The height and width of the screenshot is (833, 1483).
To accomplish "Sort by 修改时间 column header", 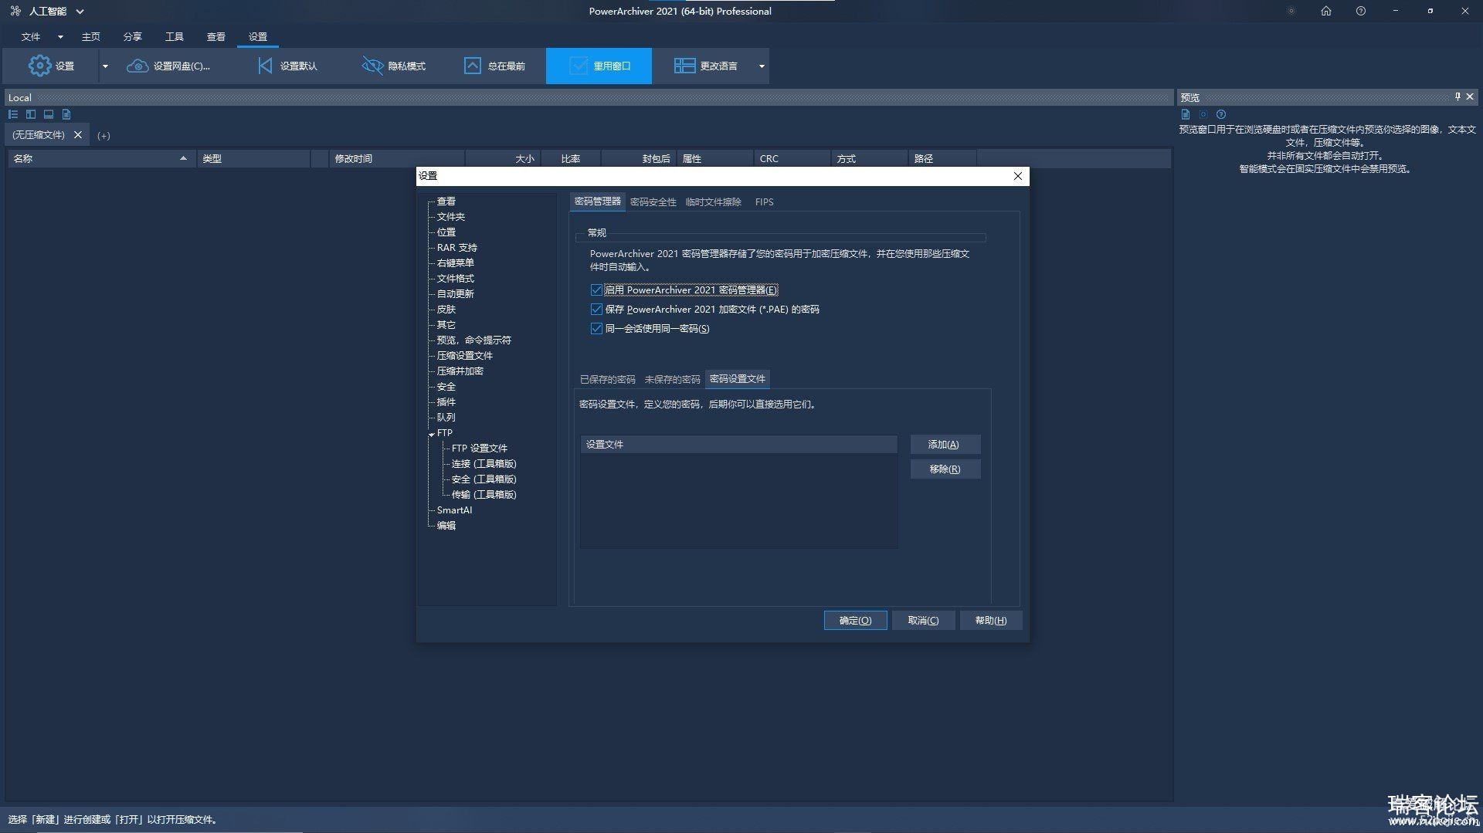I will click(x=396, y=158).
